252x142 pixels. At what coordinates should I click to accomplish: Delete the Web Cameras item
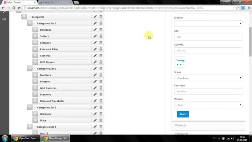(x=101, y=88)
